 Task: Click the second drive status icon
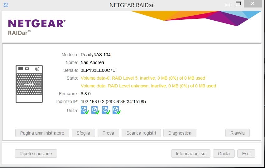click(95, 110)
